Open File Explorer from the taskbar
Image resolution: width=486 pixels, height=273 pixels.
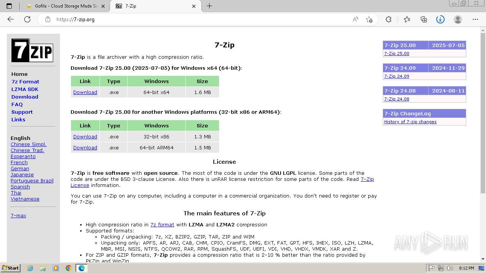pos(43,268)
